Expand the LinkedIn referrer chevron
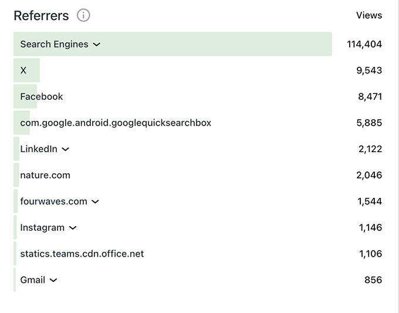Image resolution: width=399 pixels, height=313 pixels. point(66,149)
